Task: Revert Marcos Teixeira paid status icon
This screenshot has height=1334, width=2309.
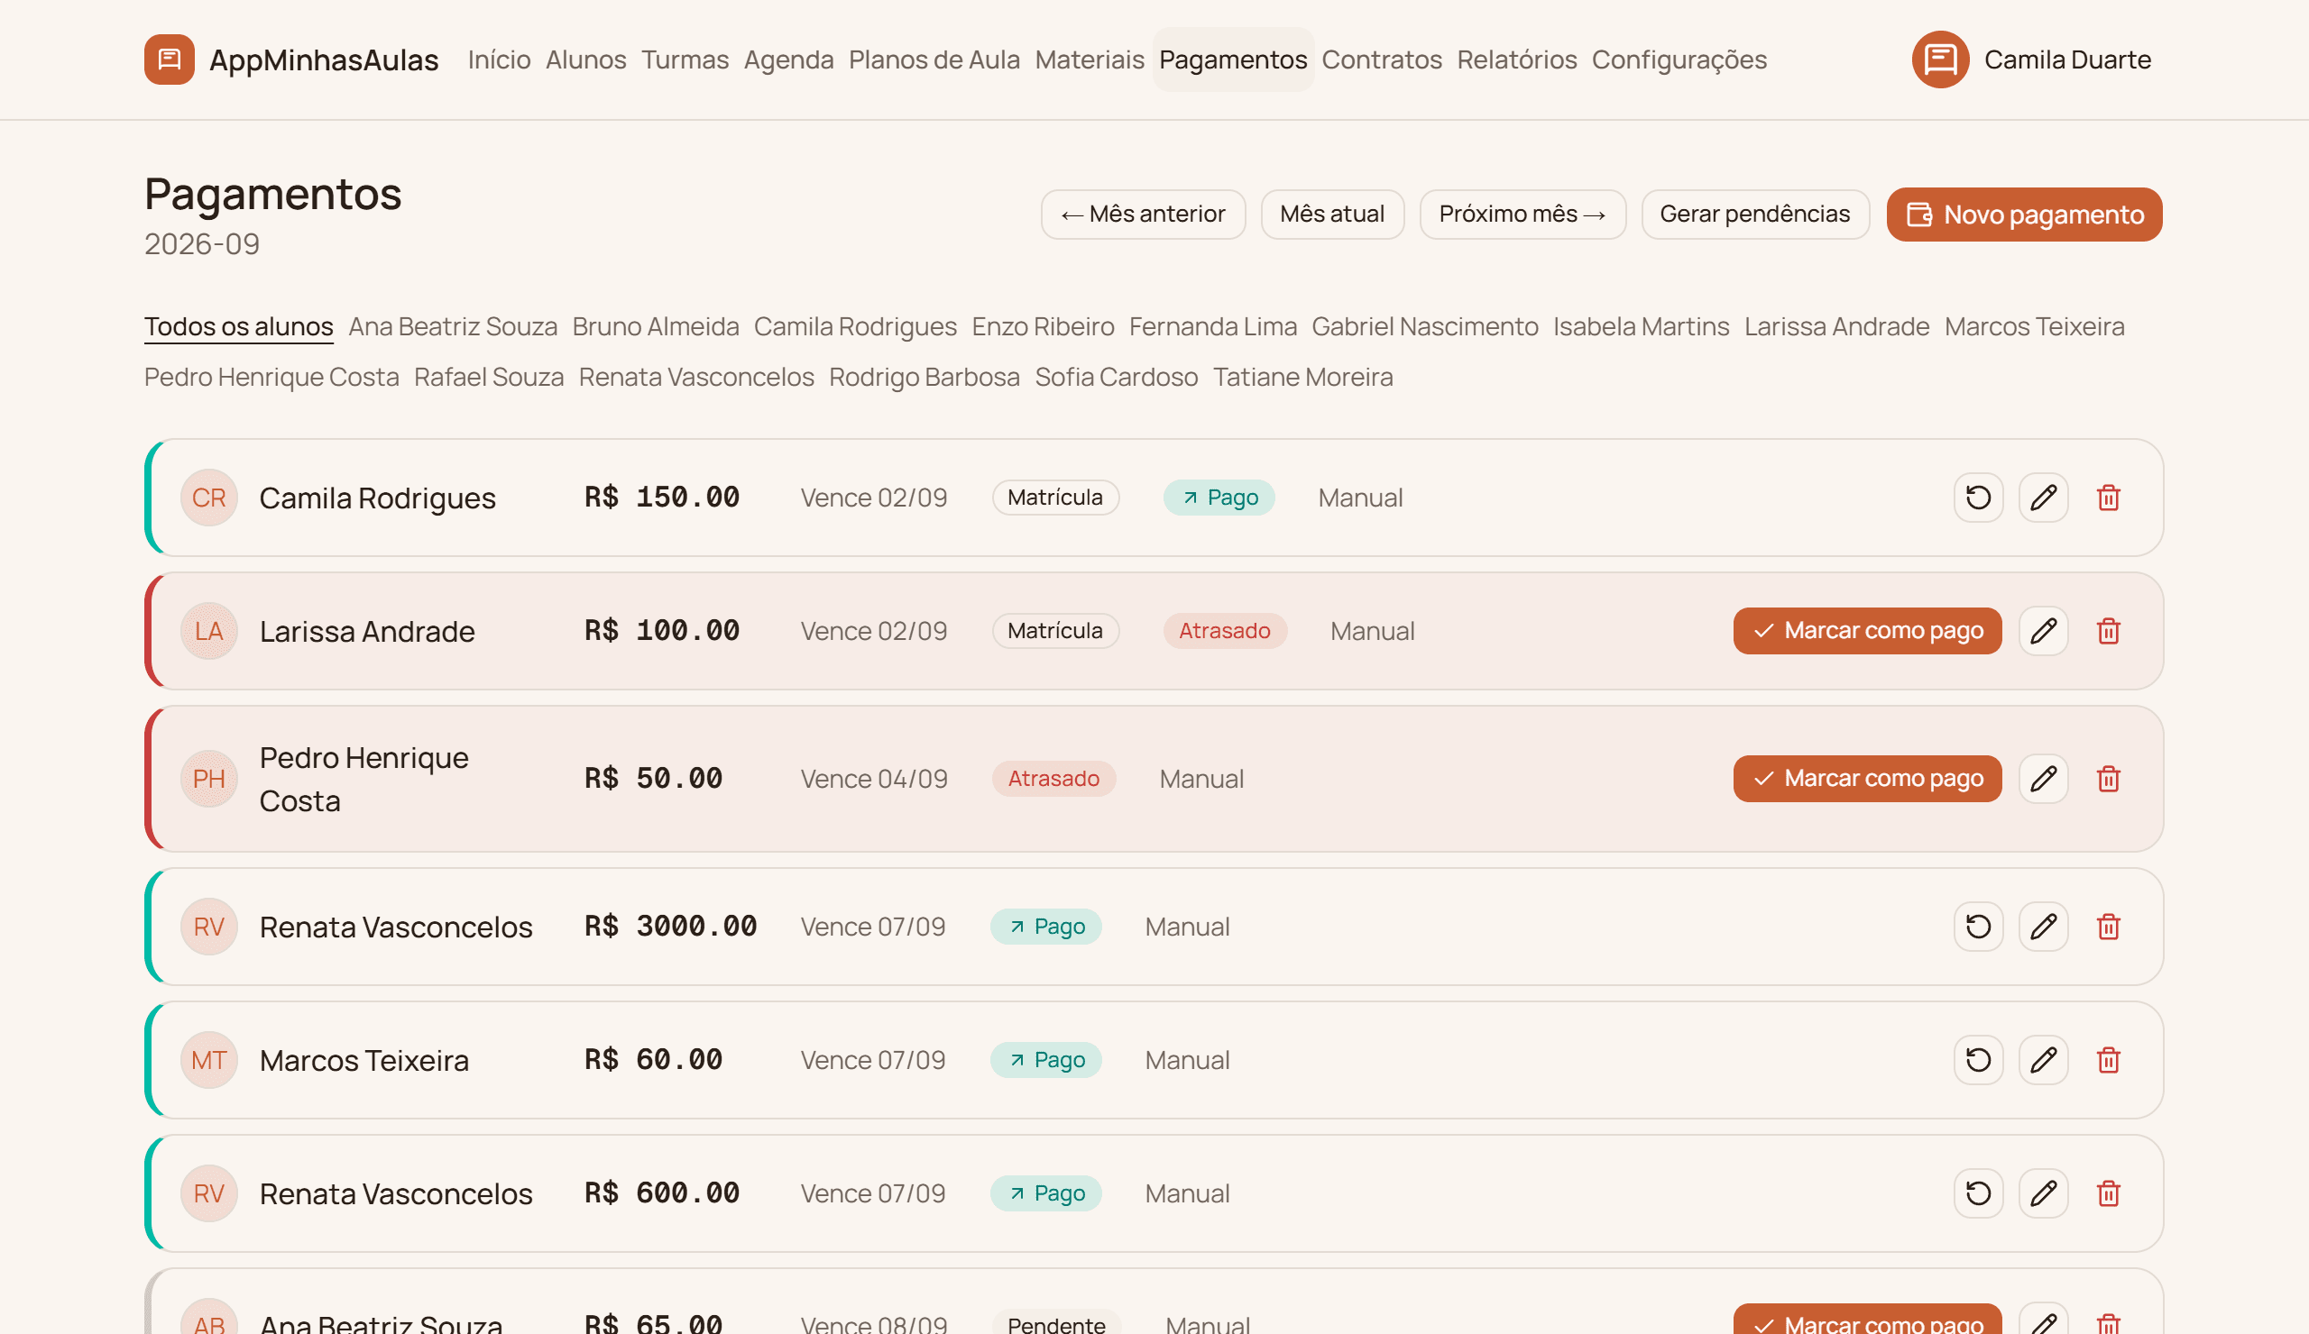Action: coord(1978,1060)
